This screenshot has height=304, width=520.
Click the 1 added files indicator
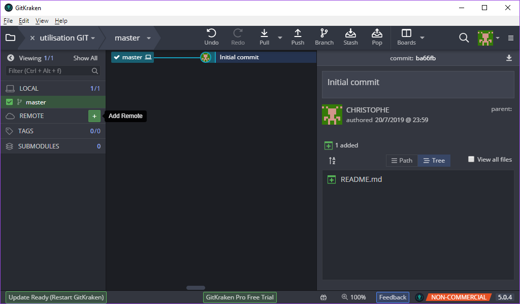click(341, 145)
